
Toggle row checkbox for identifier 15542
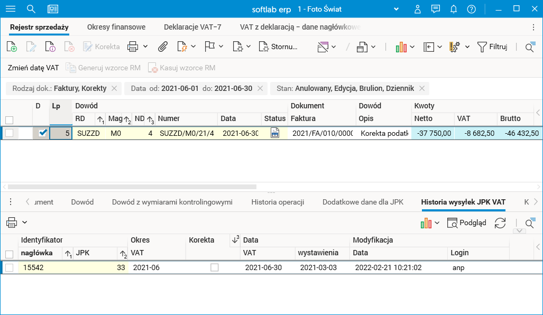coord(10,267)
